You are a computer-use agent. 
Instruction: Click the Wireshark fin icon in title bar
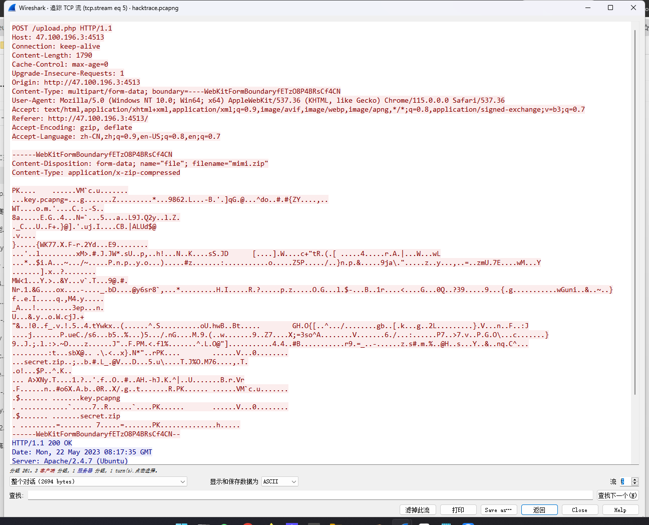point(12,8)
